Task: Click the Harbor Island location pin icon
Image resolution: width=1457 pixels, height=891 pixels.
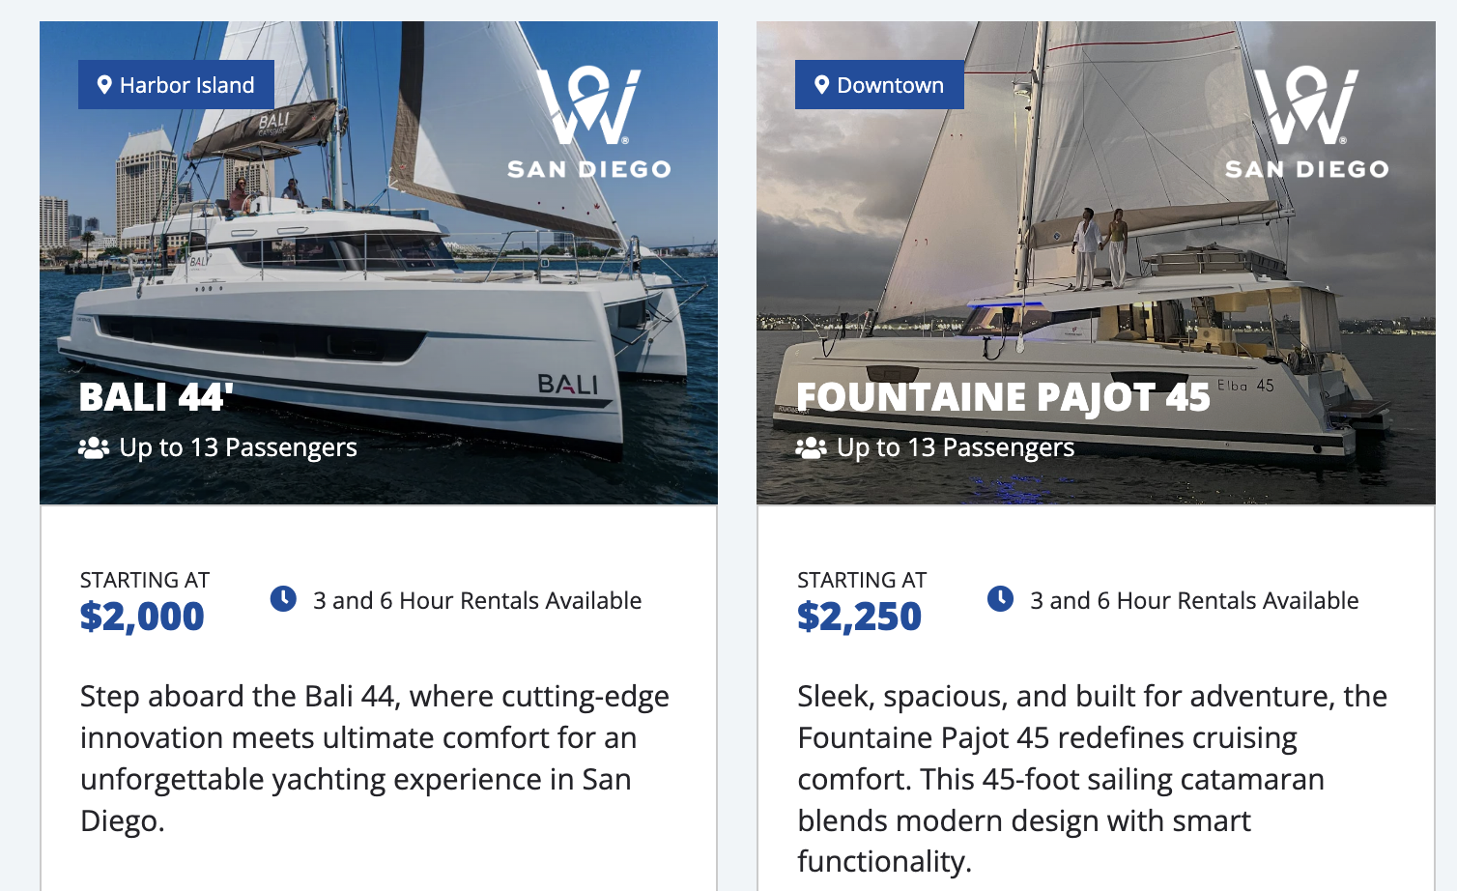Action: [104, 85]
